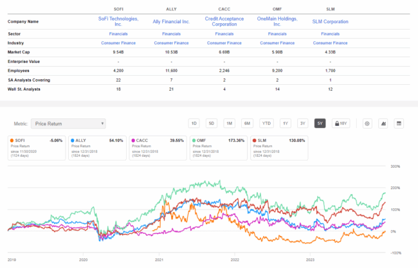Click Financials sector link under SLM
The width and height of the screenshot is (418, 268).
[331, 34]
